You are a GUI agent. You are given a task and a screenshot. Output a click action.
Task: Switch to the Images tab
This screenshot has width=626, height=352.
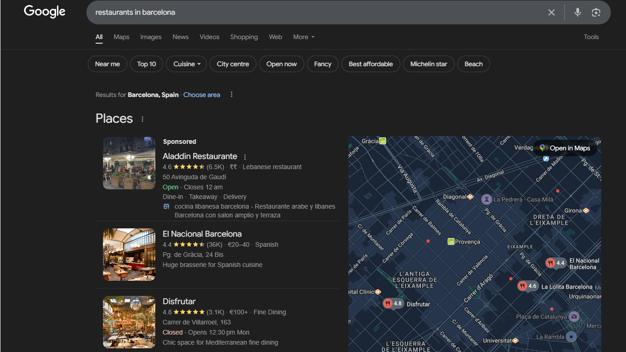pyautogui.click(x=151, y=37)
